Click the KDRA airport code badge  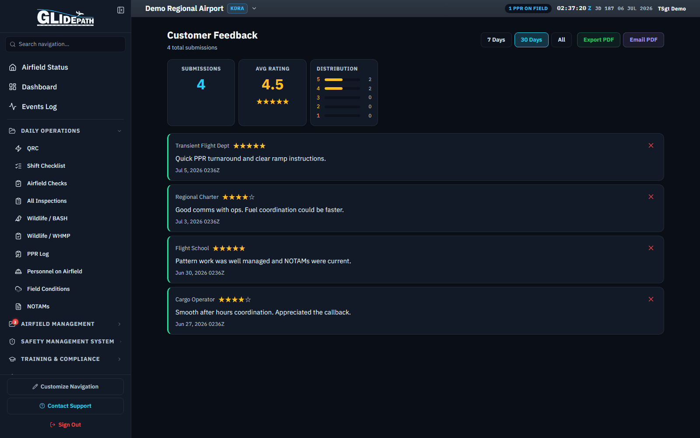[237, 8]
